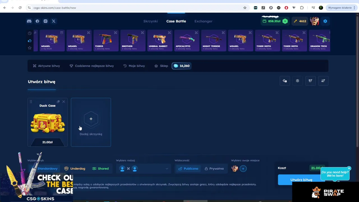
Task: Show favorite drops with star icon
Action: click(30, 48)
